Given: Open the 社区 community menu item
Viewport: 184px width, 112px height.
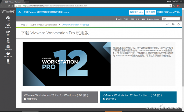Looking at the screenshot, I should pos(138,19).
